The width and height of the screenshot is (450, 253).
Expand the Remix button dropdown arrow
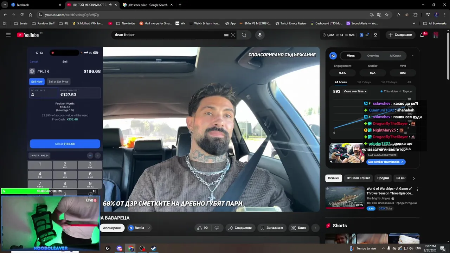coord(148,228)
